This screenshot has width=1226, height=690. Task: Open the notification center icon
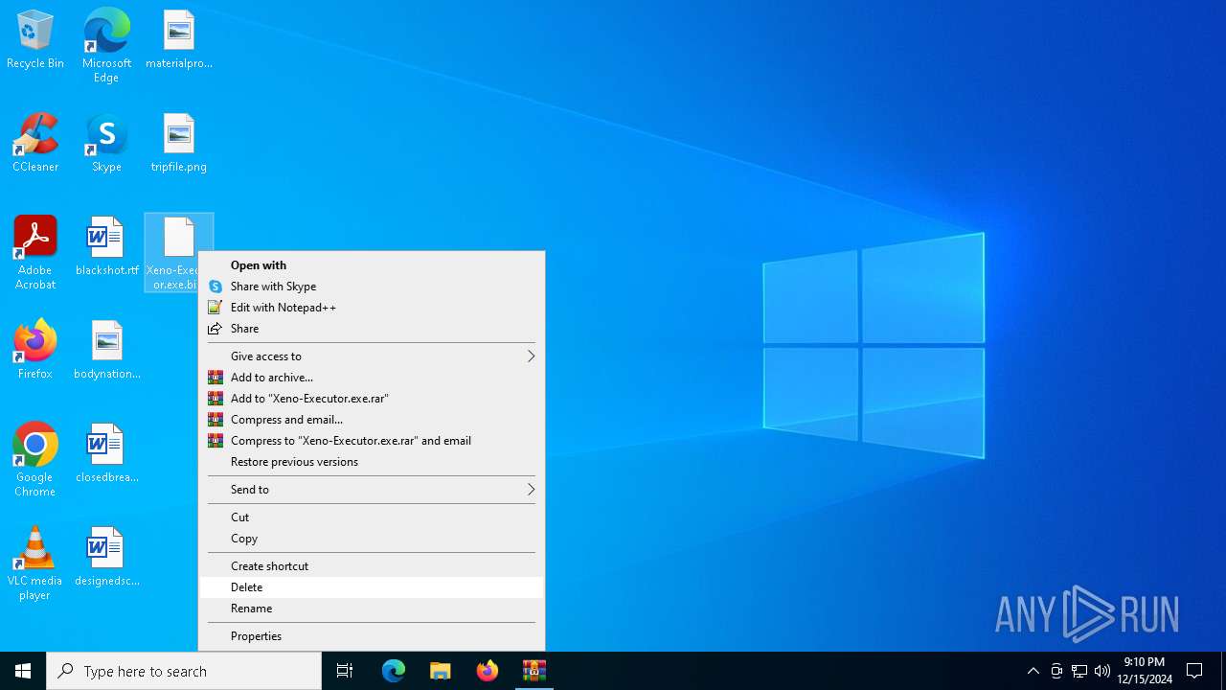1194,671
